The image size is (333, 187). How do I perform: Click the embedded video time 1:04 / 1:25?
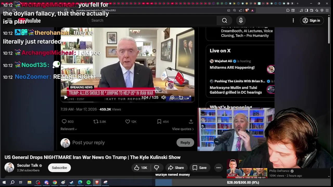(x=150, y=98)
